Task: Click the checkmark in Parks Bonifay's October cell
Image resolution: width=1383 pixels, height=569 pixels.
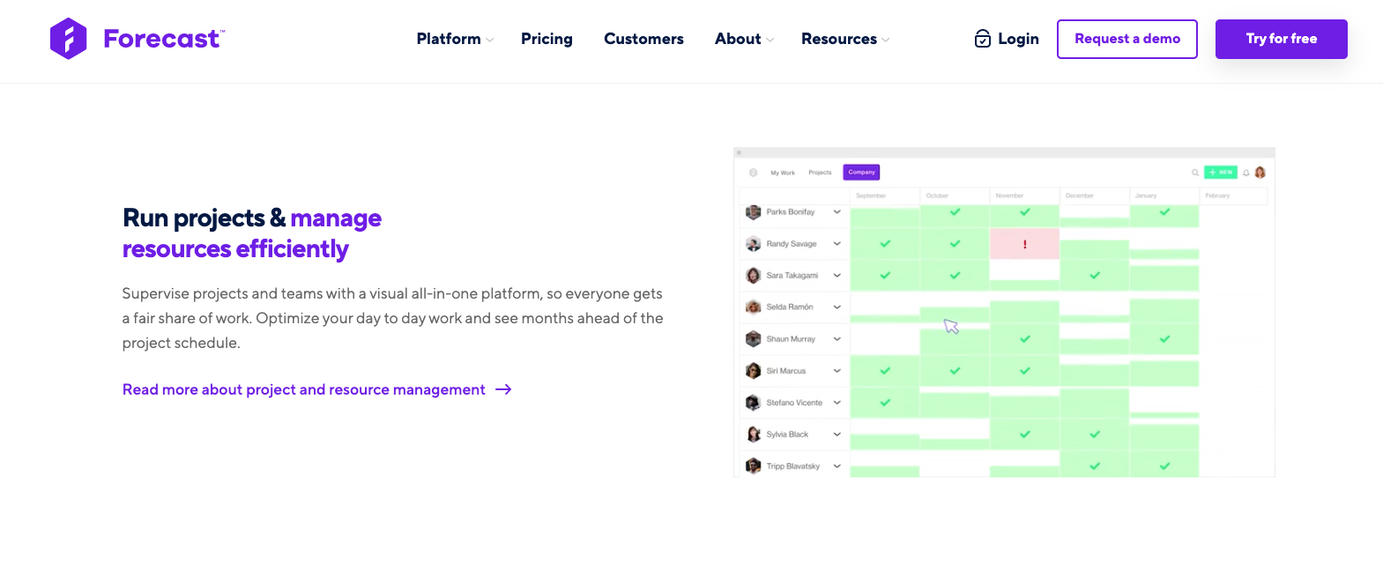Action: (x=955, y=212)
